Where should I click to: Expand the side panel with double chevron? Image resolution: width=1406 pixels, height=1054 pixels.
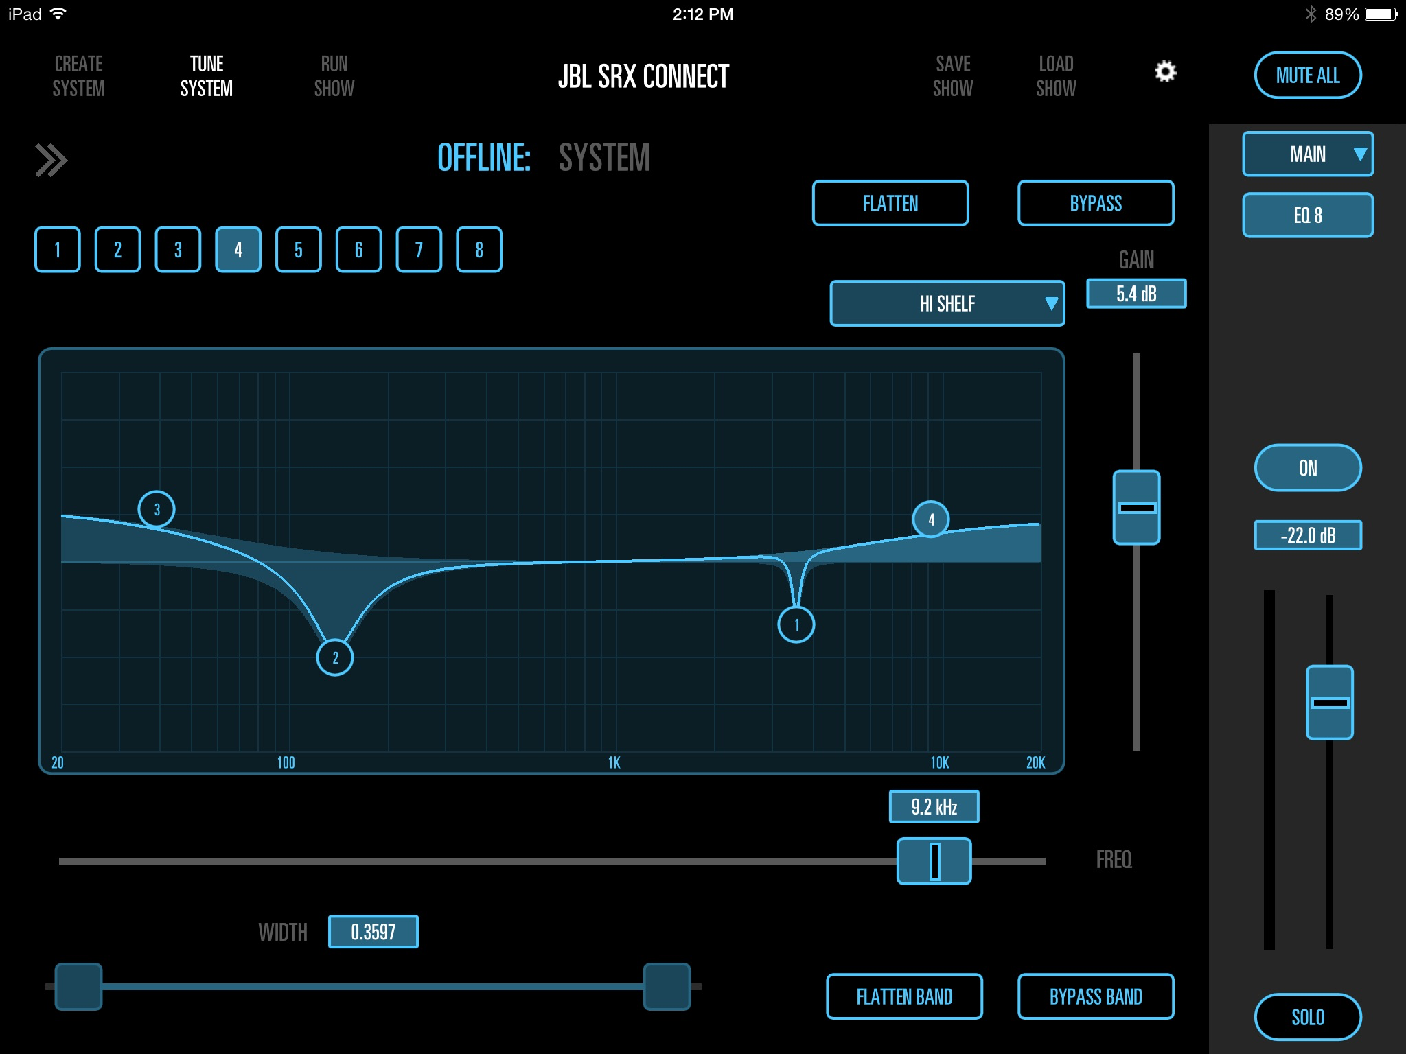pos(51,161)
